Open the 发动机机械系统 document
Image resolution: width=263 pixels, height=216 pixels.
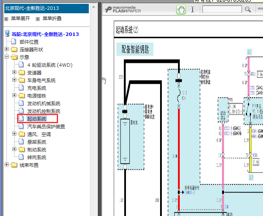point(44,104)
